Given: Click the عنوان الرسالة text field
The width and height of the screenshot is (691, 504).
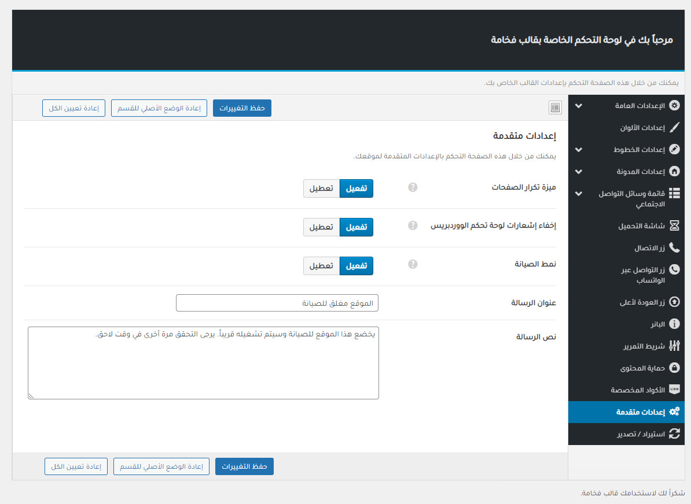Looking at the screenshot, I should tap(277, 303).
